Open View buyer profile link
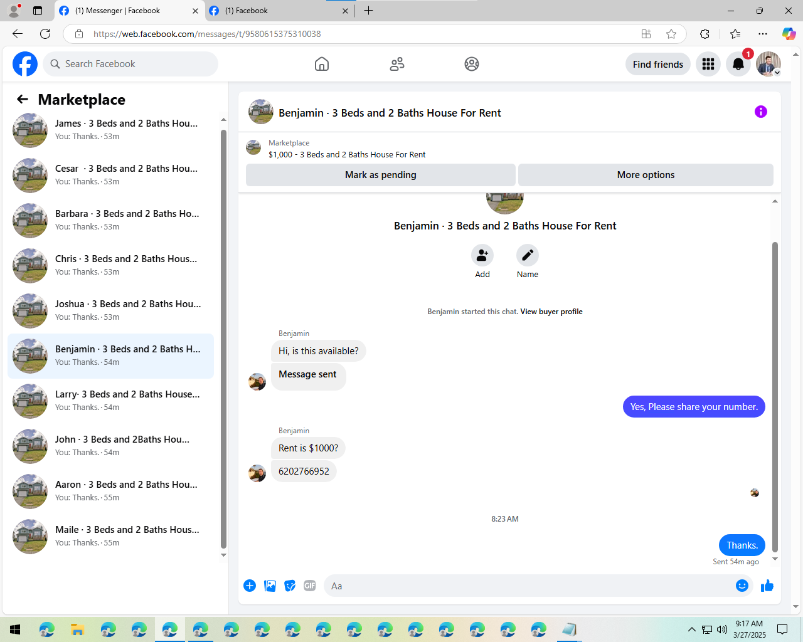 pyautogui.click(x=551, y=312)
